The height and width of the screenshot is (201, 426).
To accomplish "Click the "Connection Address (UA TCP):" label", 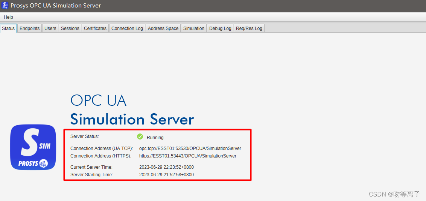I will [x=102, y=148].
